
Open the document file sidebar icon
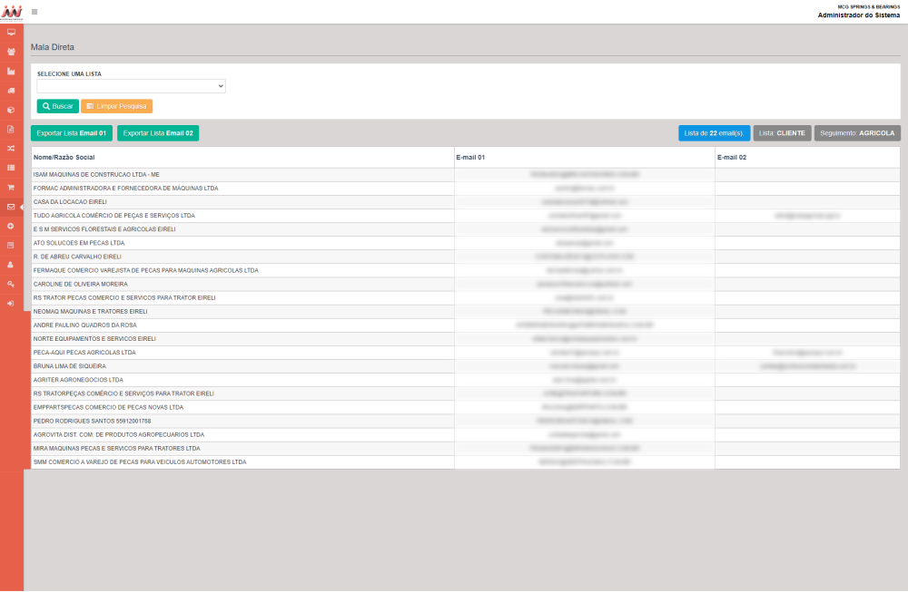(x=11, y=129)
